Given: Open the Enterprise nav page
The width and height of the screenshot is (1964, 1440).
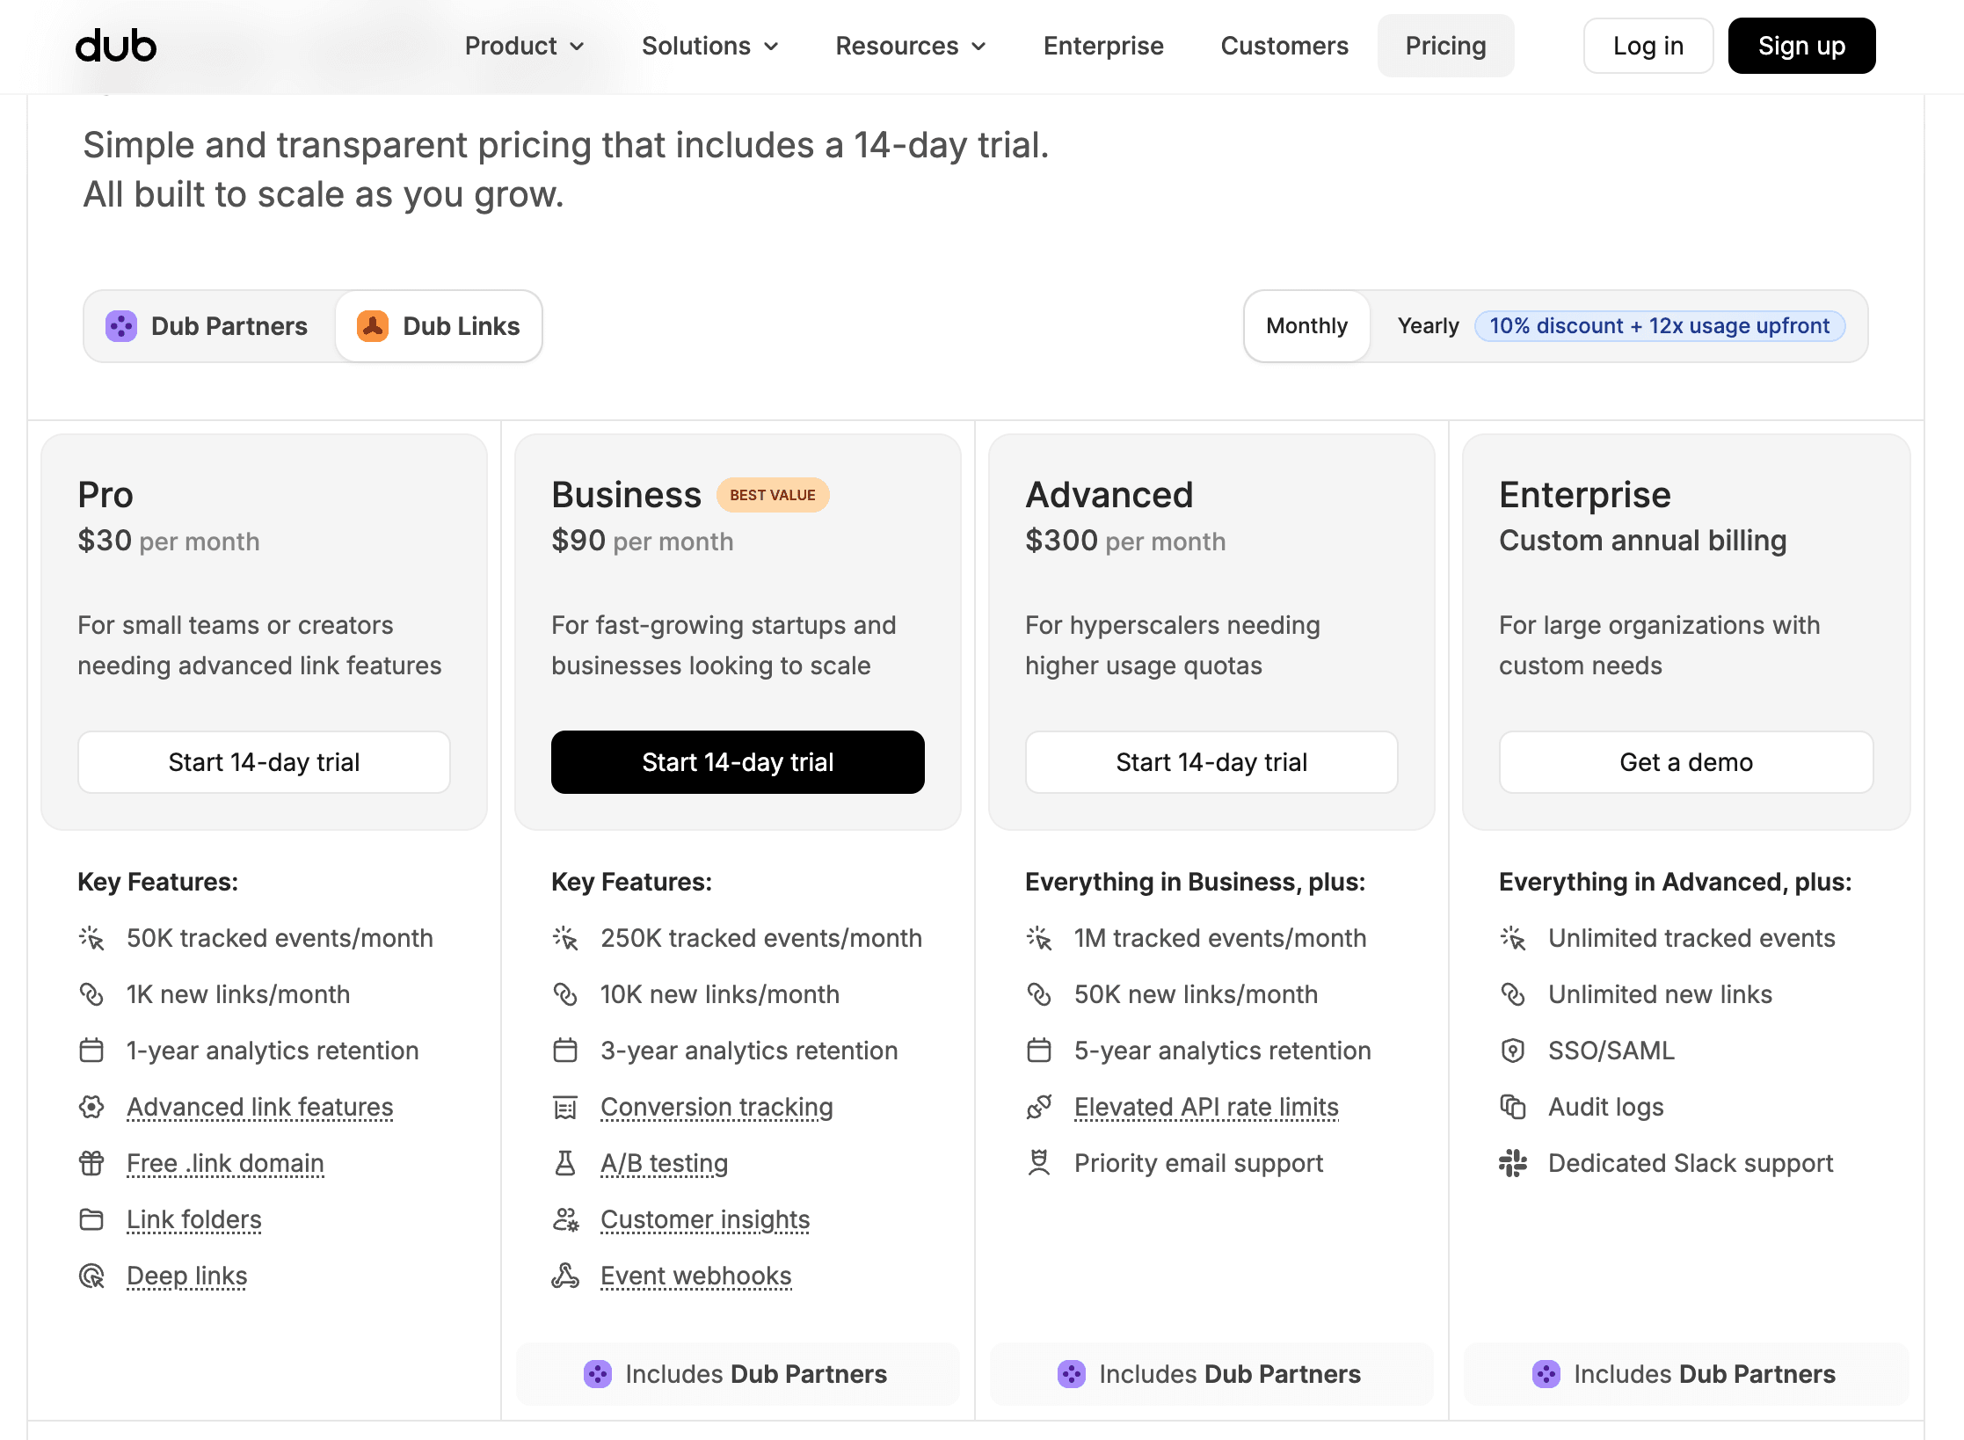Looking at the screenshot, I should 1103,46.
